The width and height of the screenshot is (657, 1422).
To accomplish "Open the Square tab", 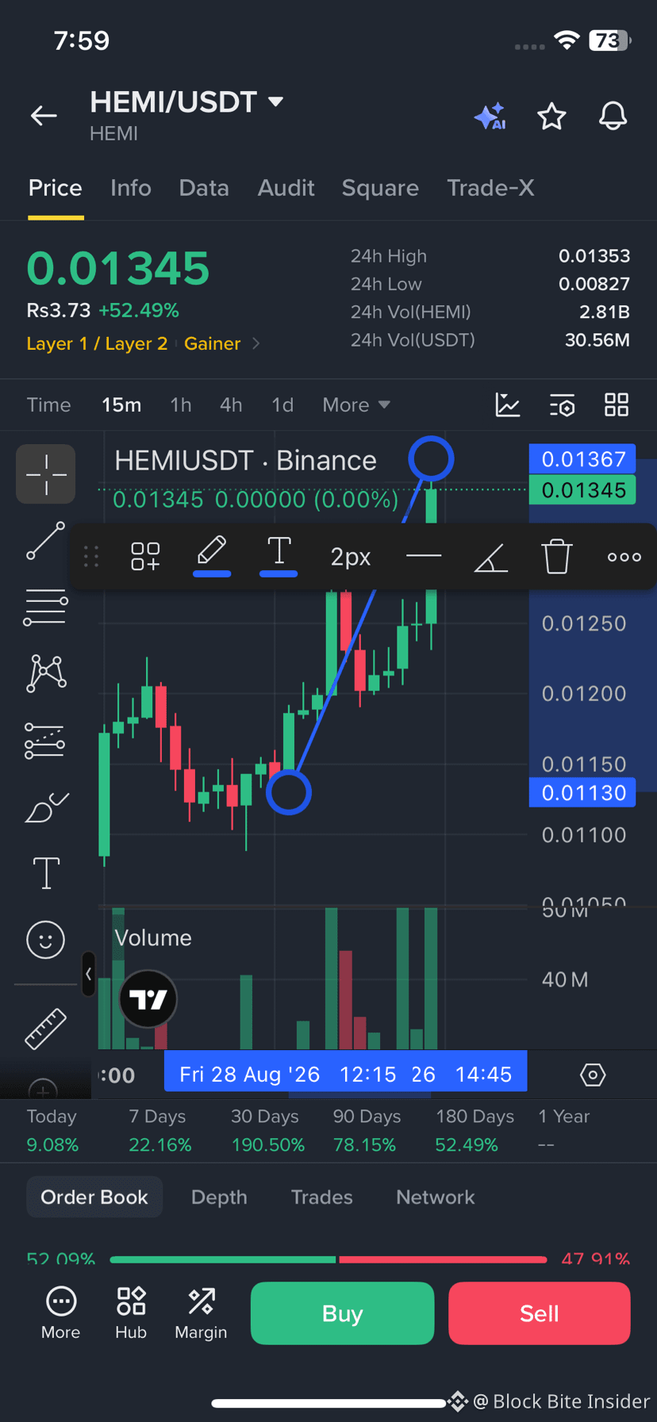I will click(380, 188).
